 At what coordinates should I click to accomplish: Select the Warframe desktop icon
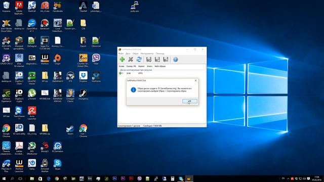click(x=96, y=77)
